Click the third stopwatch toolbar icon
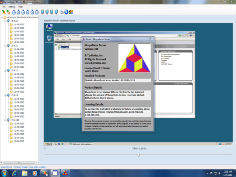Screen dimensions: 236x177 tap(23, 12)
